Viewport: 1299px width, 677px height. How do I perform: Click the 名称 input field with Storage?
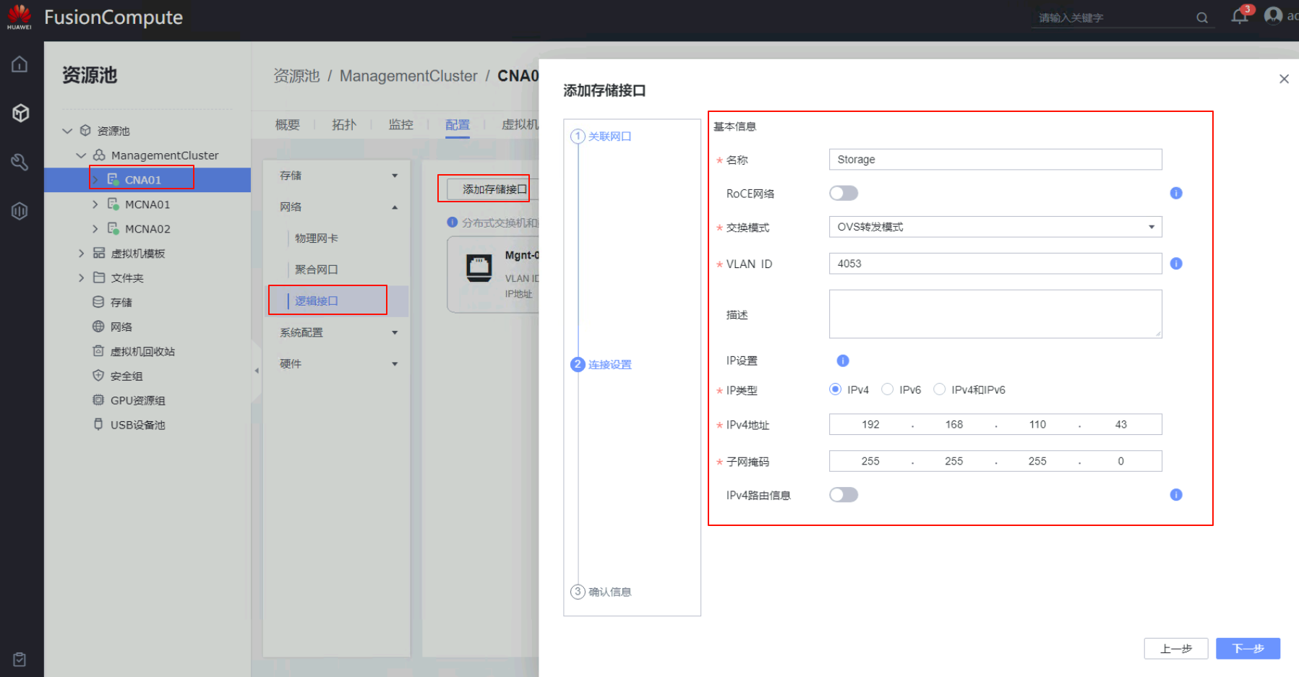tap(995, 160)
